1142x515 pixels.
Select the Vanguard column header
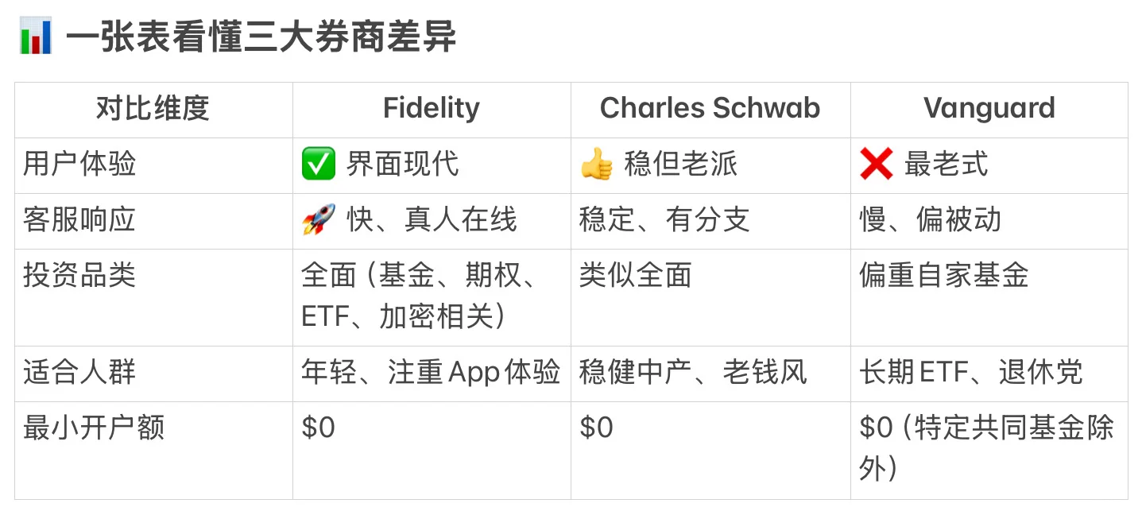click(x=989, y=109)
